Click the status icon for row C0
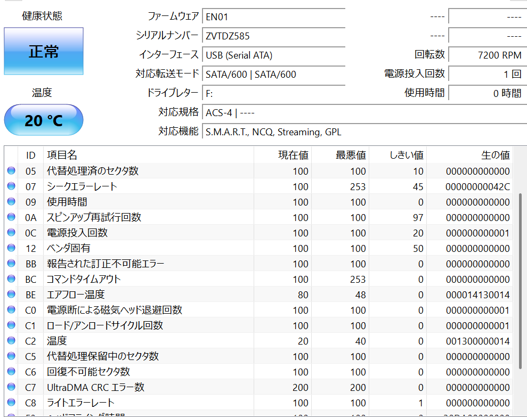 [11, 310]
